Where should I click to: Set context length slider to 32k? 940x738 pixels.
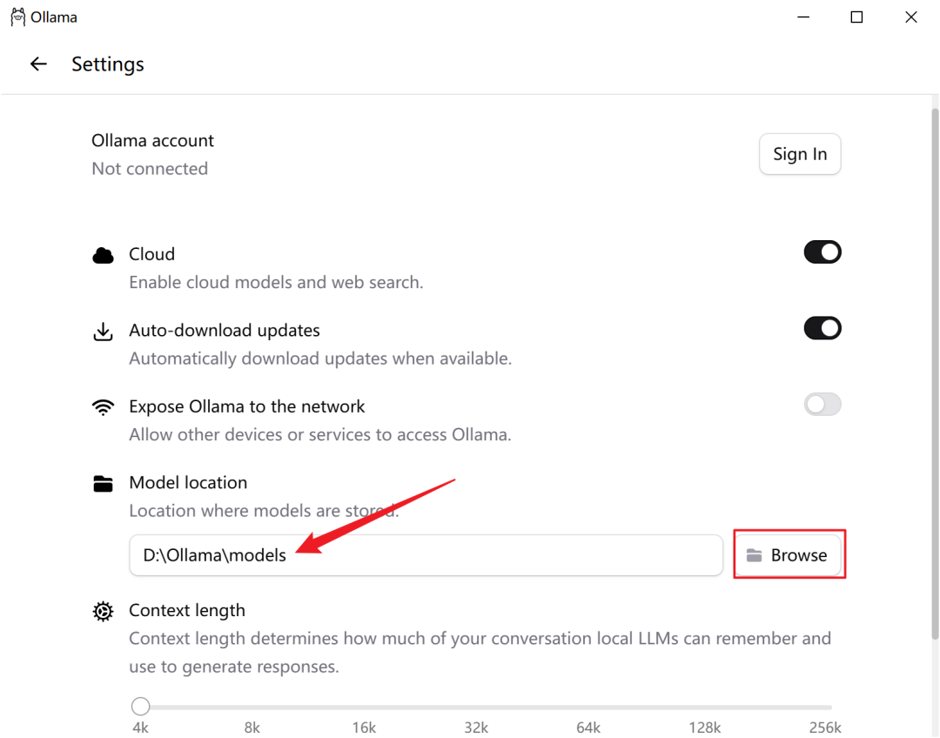pos(477,707)
